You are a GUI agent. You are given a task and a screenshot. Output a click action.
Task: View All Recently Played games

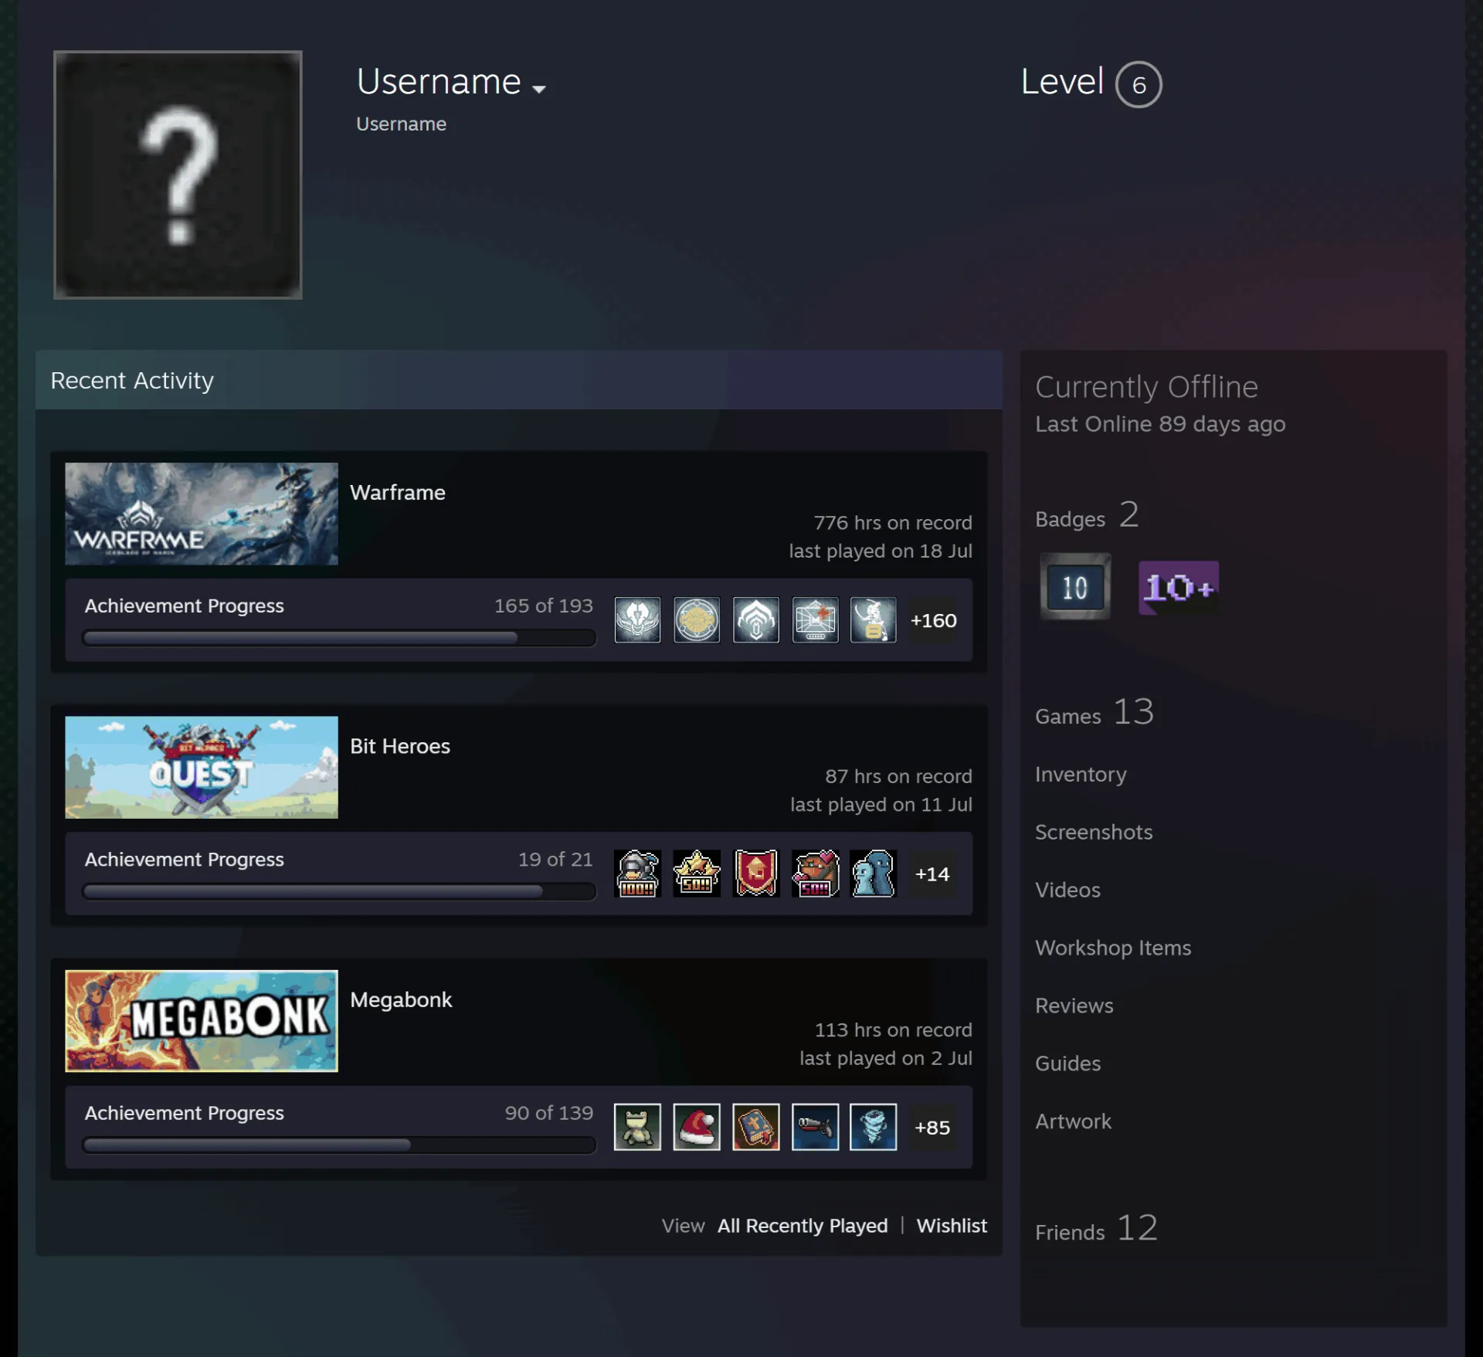pos(802,1226)
